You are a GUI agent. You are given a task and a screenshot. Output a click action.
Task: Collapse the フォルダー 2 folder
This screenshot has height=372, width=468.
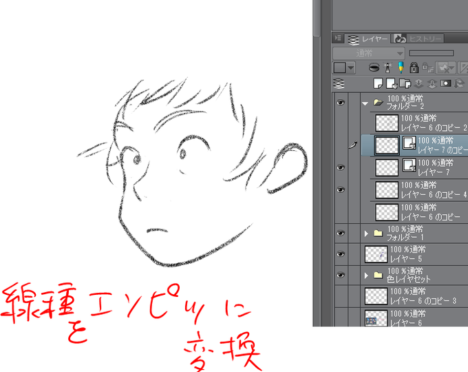[x=365, y=104]
